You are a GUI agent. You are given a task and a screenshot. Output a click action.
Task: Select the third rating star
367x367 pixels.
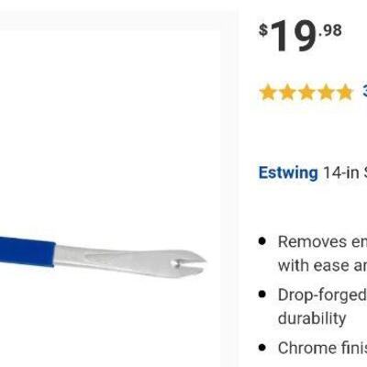[306, 92]
